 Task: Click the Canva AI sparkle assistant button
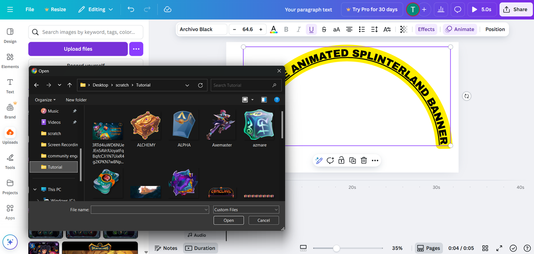pyautogui.click(x=10, y=242)
